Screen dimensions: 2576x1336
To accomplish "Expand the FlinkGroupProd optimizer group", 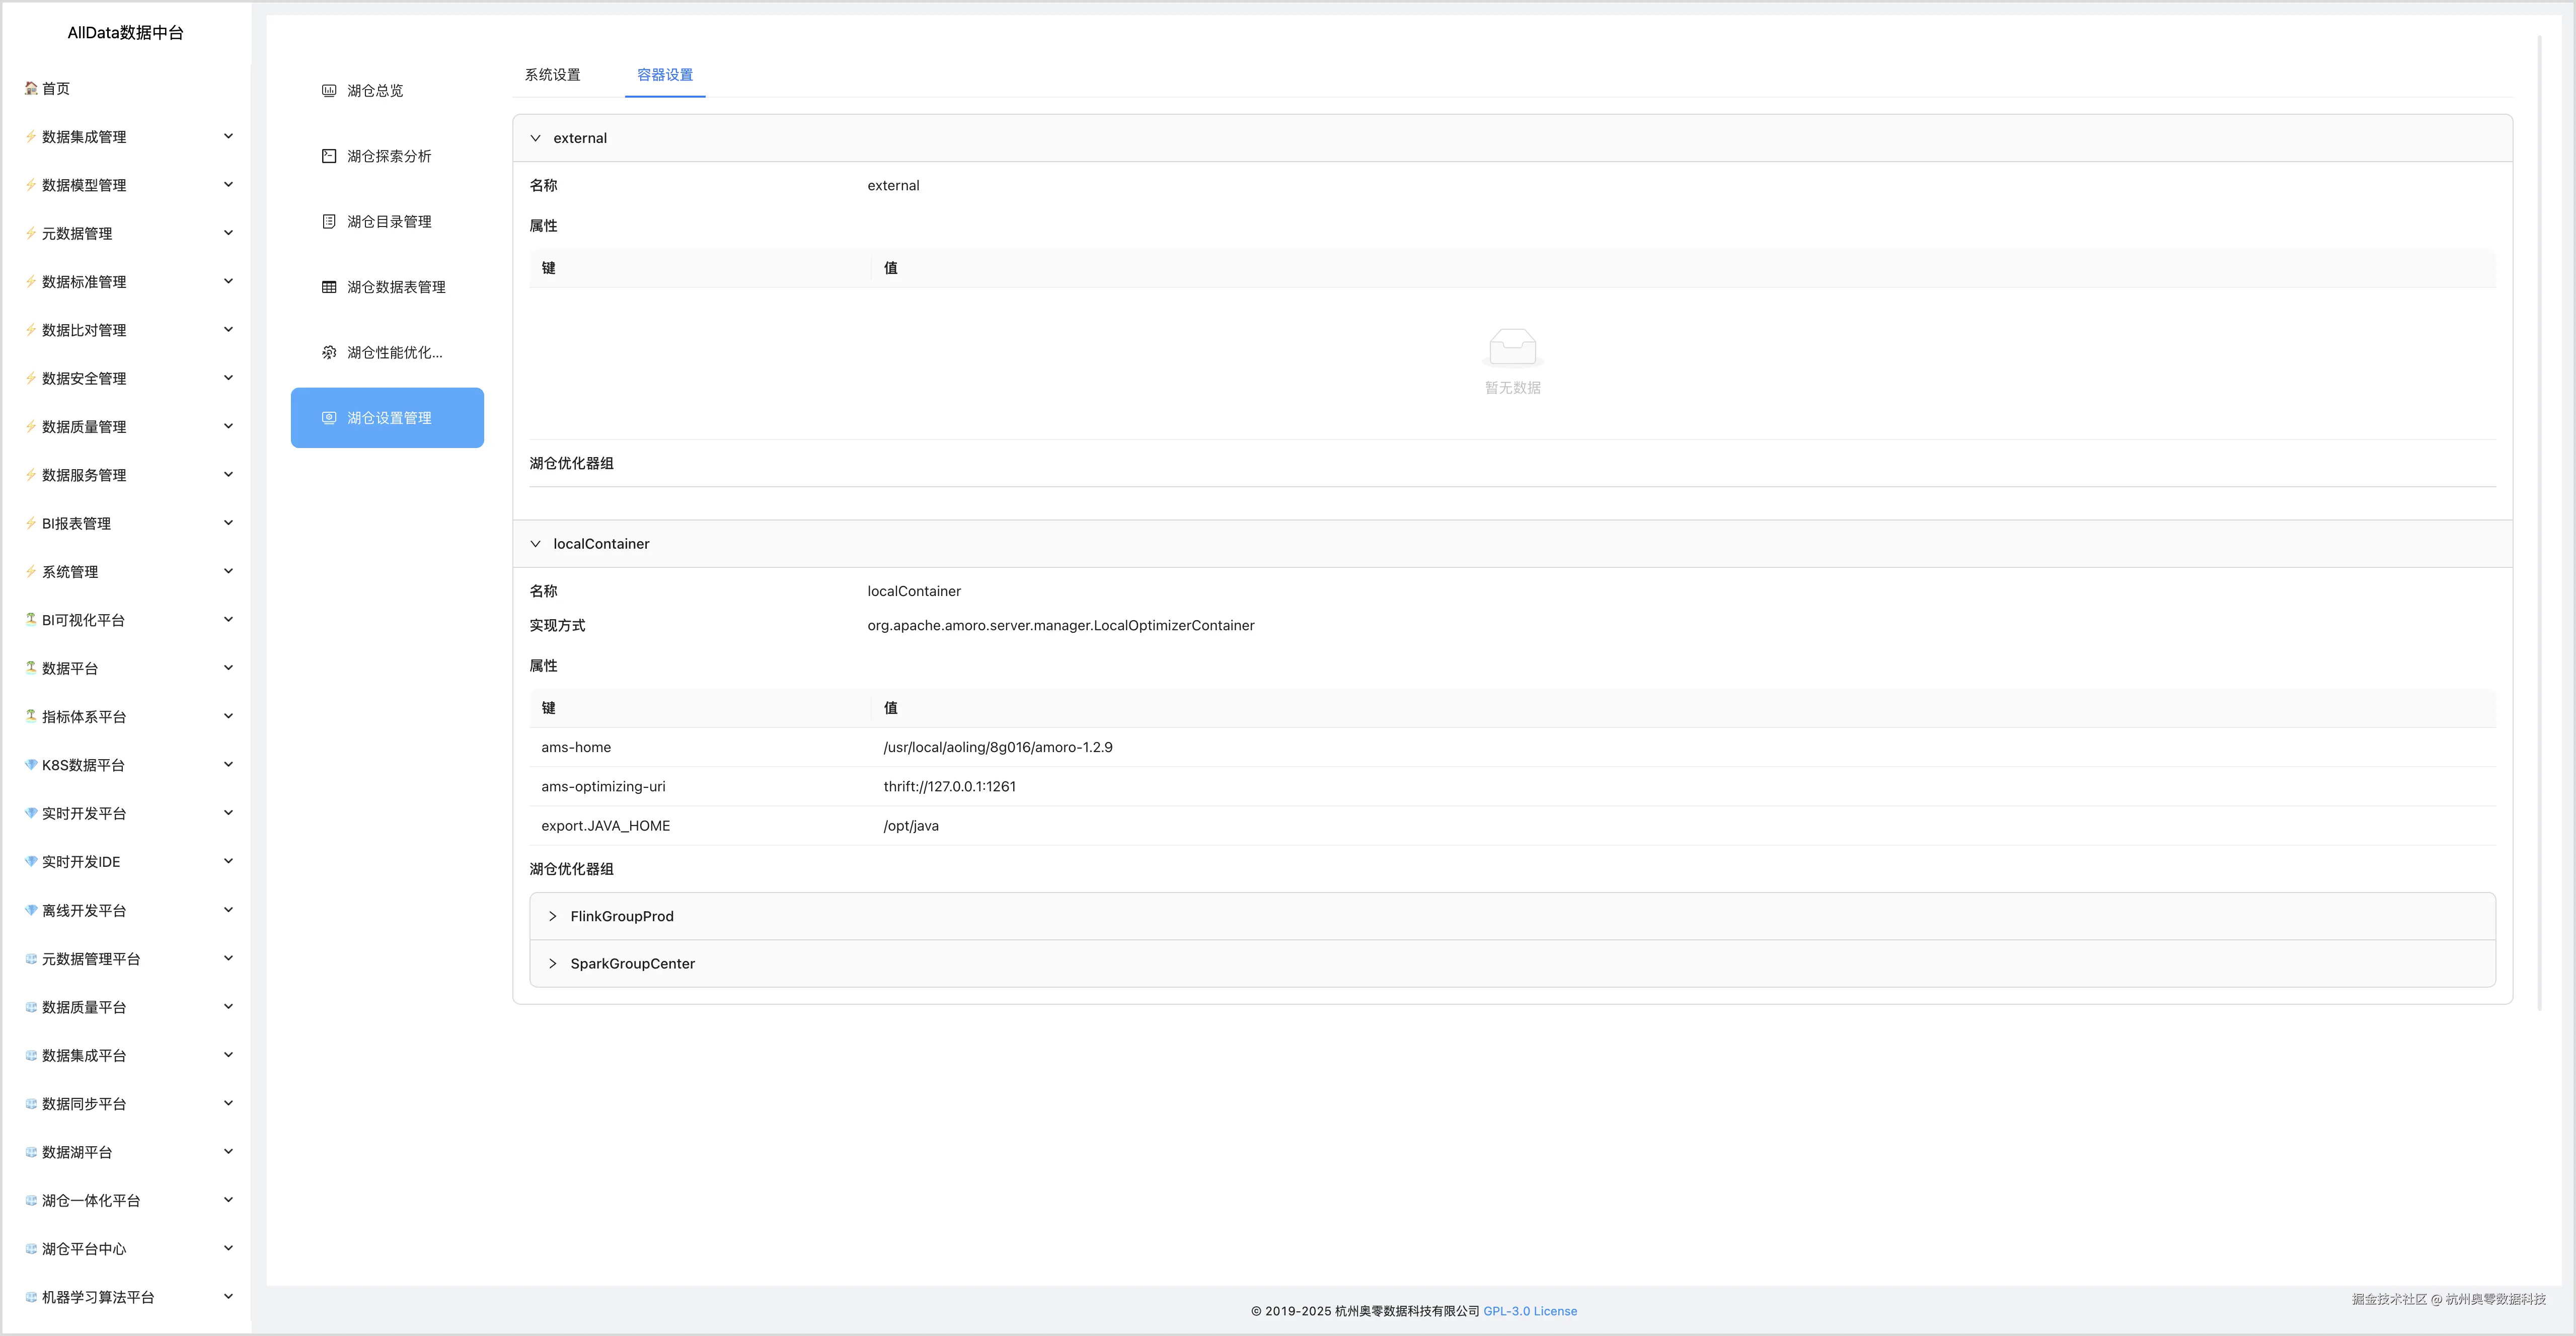I will point(553,916).
